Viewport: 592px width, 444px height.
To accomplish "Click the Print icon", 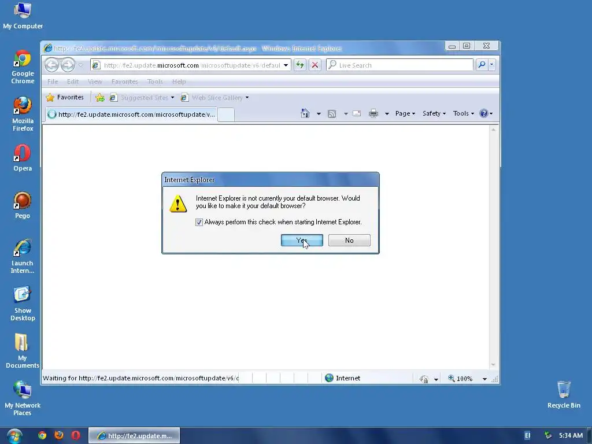I will point(373,114).
